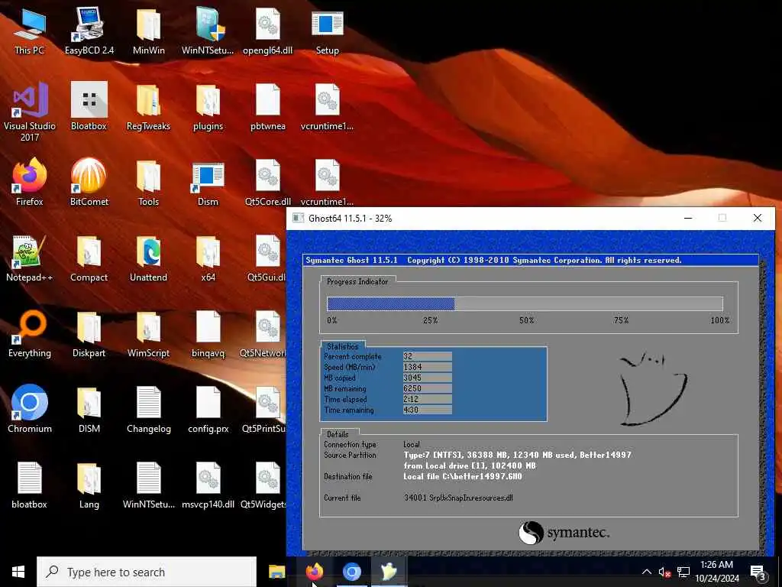782x587 pixels.
Task: Click the Current file name text
Action: coord(458,498)
